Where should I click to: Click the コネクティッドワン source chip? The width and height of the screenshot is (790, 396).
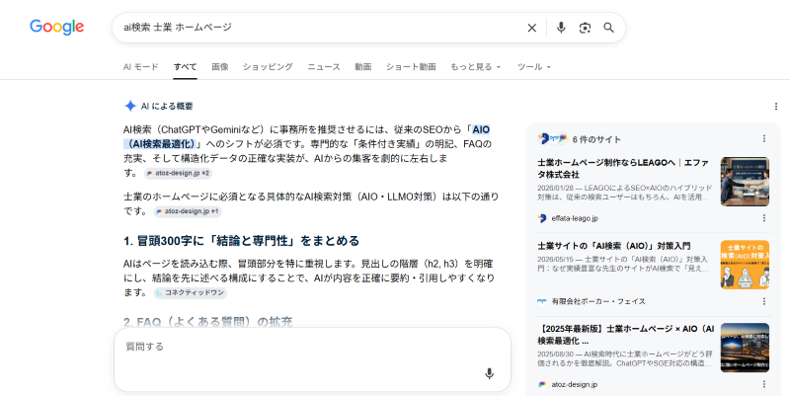pyautogui.click(x=190, y=292)
